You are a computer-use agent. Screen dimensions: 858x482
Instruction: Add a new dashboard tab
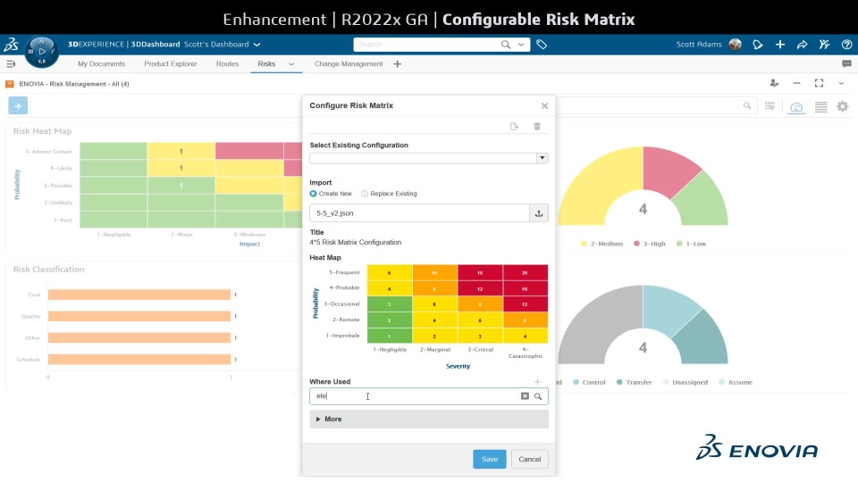pyautogui.click(x=397, y=64)
